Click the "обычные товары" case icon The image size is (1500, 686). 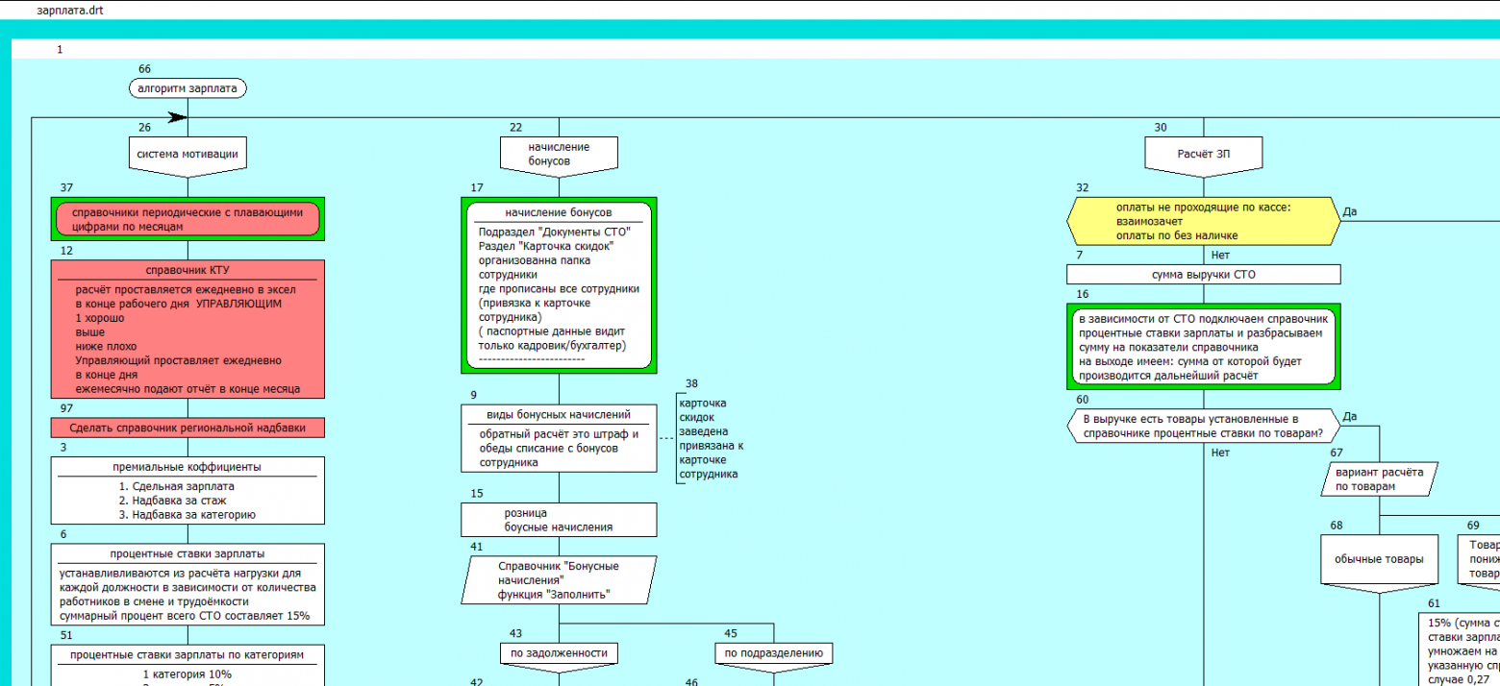(1380, 559)
